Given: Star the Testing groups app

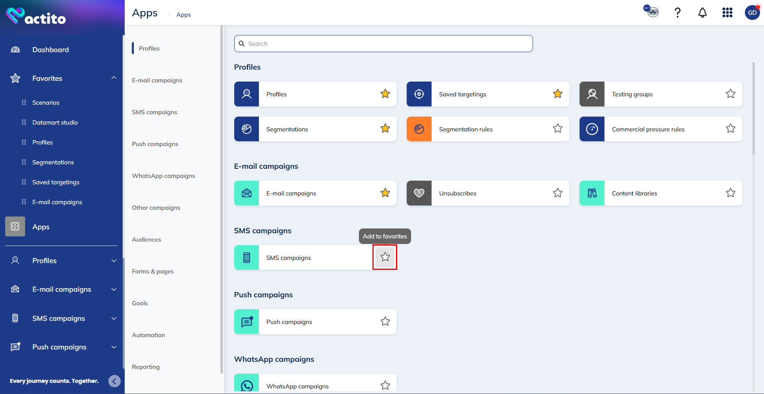Looking at the screenshot, I should (x=730, y=94).
